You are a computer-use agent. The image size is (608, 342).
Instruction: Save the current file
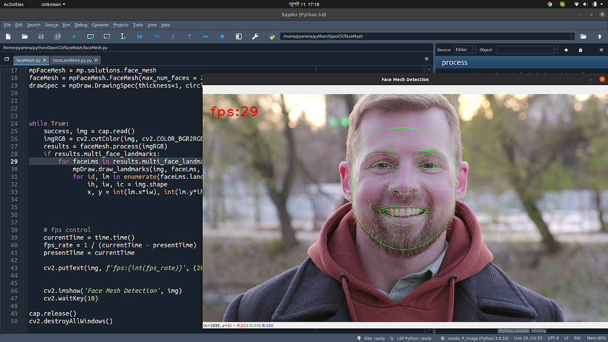tap(41, 36)
